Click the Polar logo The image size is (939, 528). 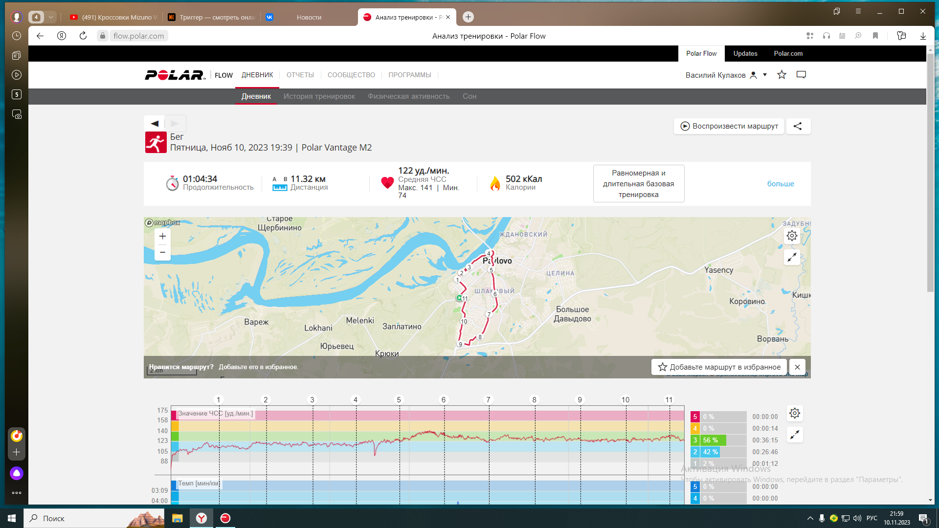pyautogui.click(x=175, y=75)
